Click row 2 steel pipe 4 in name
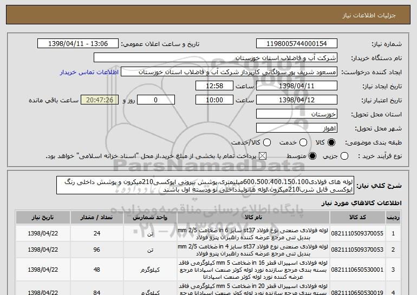 coord(253,250)
